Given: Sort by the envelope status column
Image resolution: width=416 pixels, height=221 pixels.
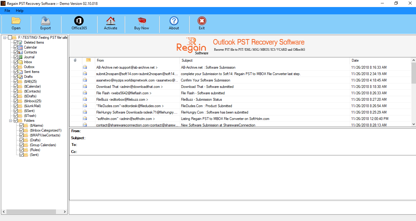Looking at the screenshot, I should [88, 60].
